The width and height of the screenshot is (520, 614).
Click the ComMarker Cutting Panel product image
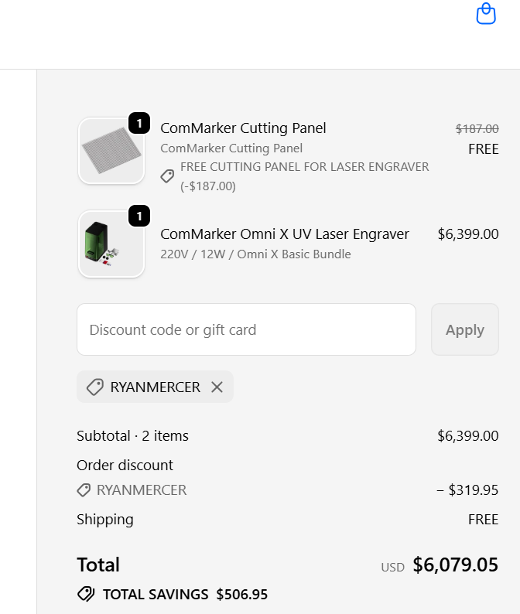[x=111, y=151]
